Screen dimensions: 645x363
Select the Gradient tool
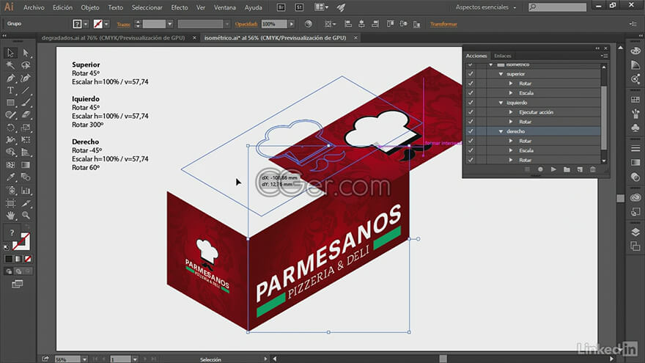coord(26,165)
